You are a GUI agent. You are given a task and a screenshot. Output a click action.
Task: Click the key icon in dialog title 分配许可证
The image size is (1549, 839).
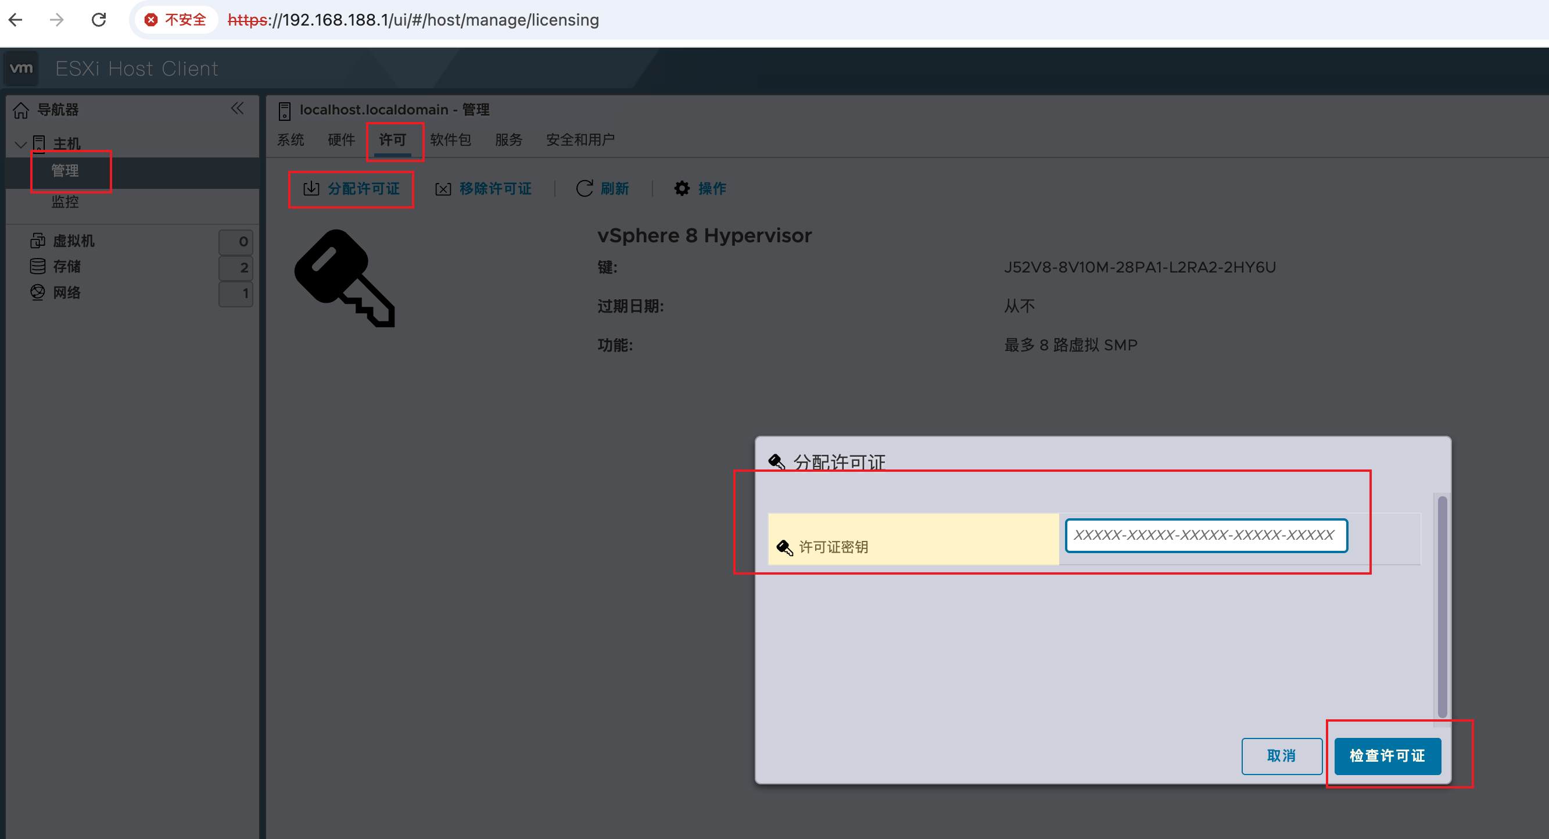[777, 462]
